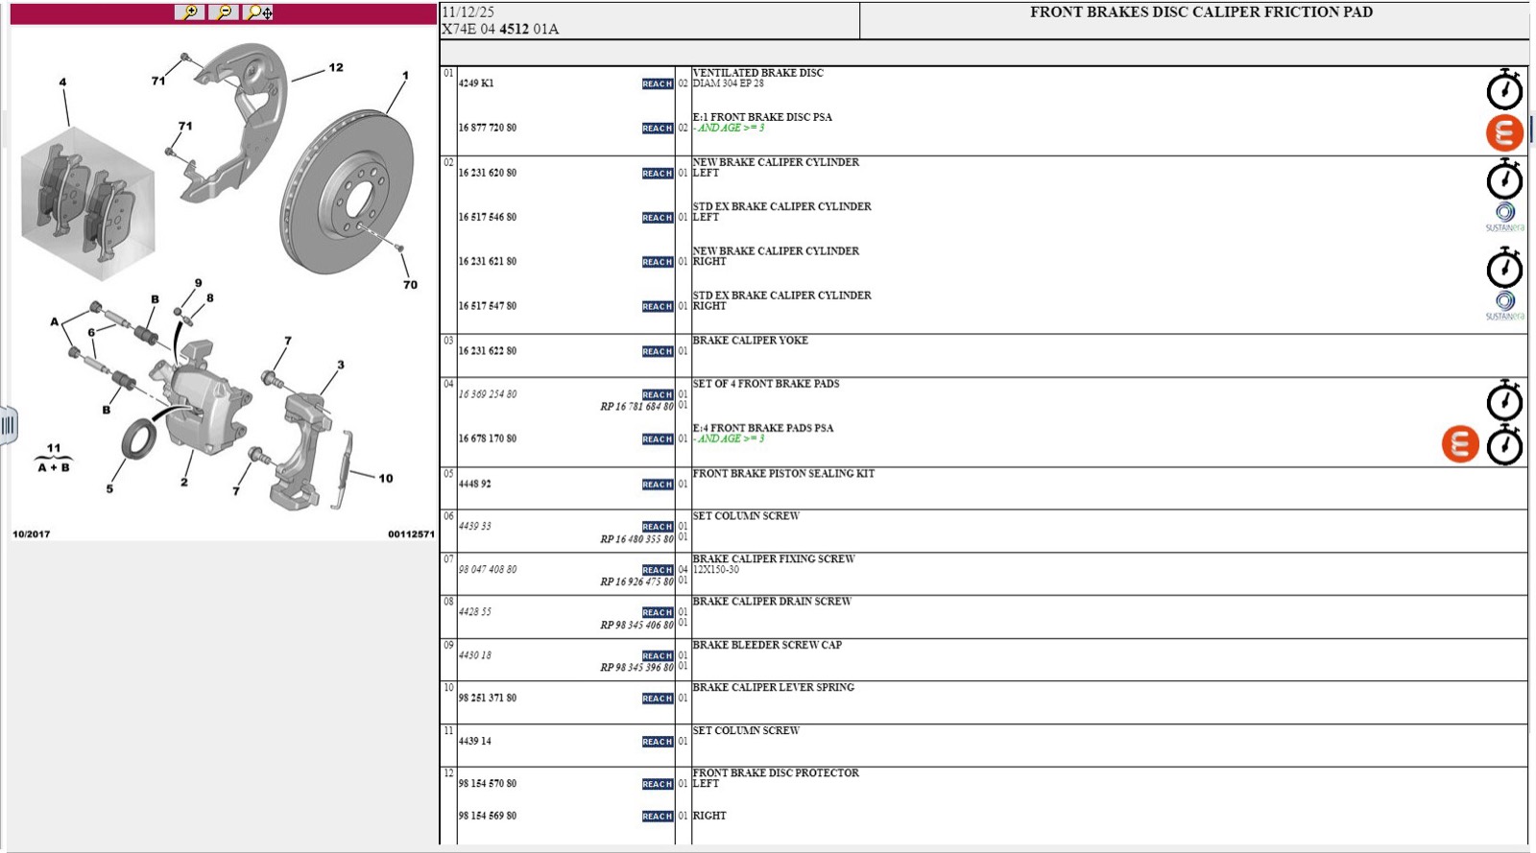Click REACH badge for part 4249 K1
Screen dimensions: 1536x853
(658, 84)
